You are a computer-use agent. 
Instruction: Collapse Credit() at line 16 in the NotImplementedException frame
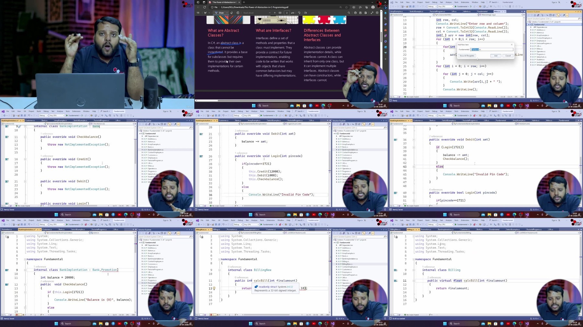pos(25,159)
